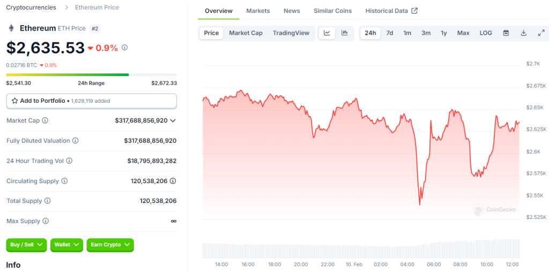This screenshot has height=273, width=549.
Task: Open the calendar date range icon
Action: tap(506, 33)
